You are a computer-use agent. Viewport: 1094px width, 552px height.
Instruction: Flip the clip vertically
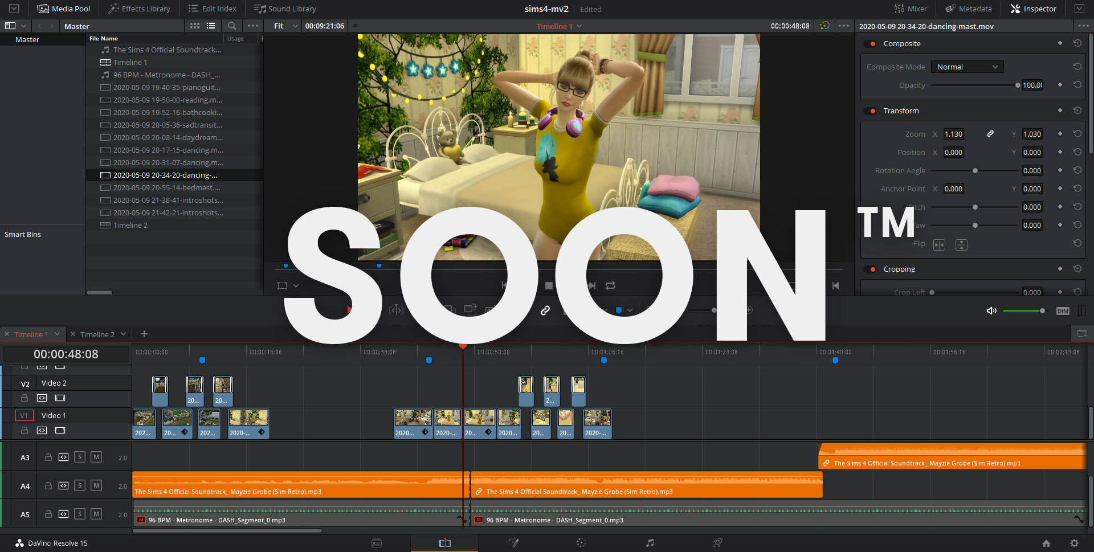961,245
